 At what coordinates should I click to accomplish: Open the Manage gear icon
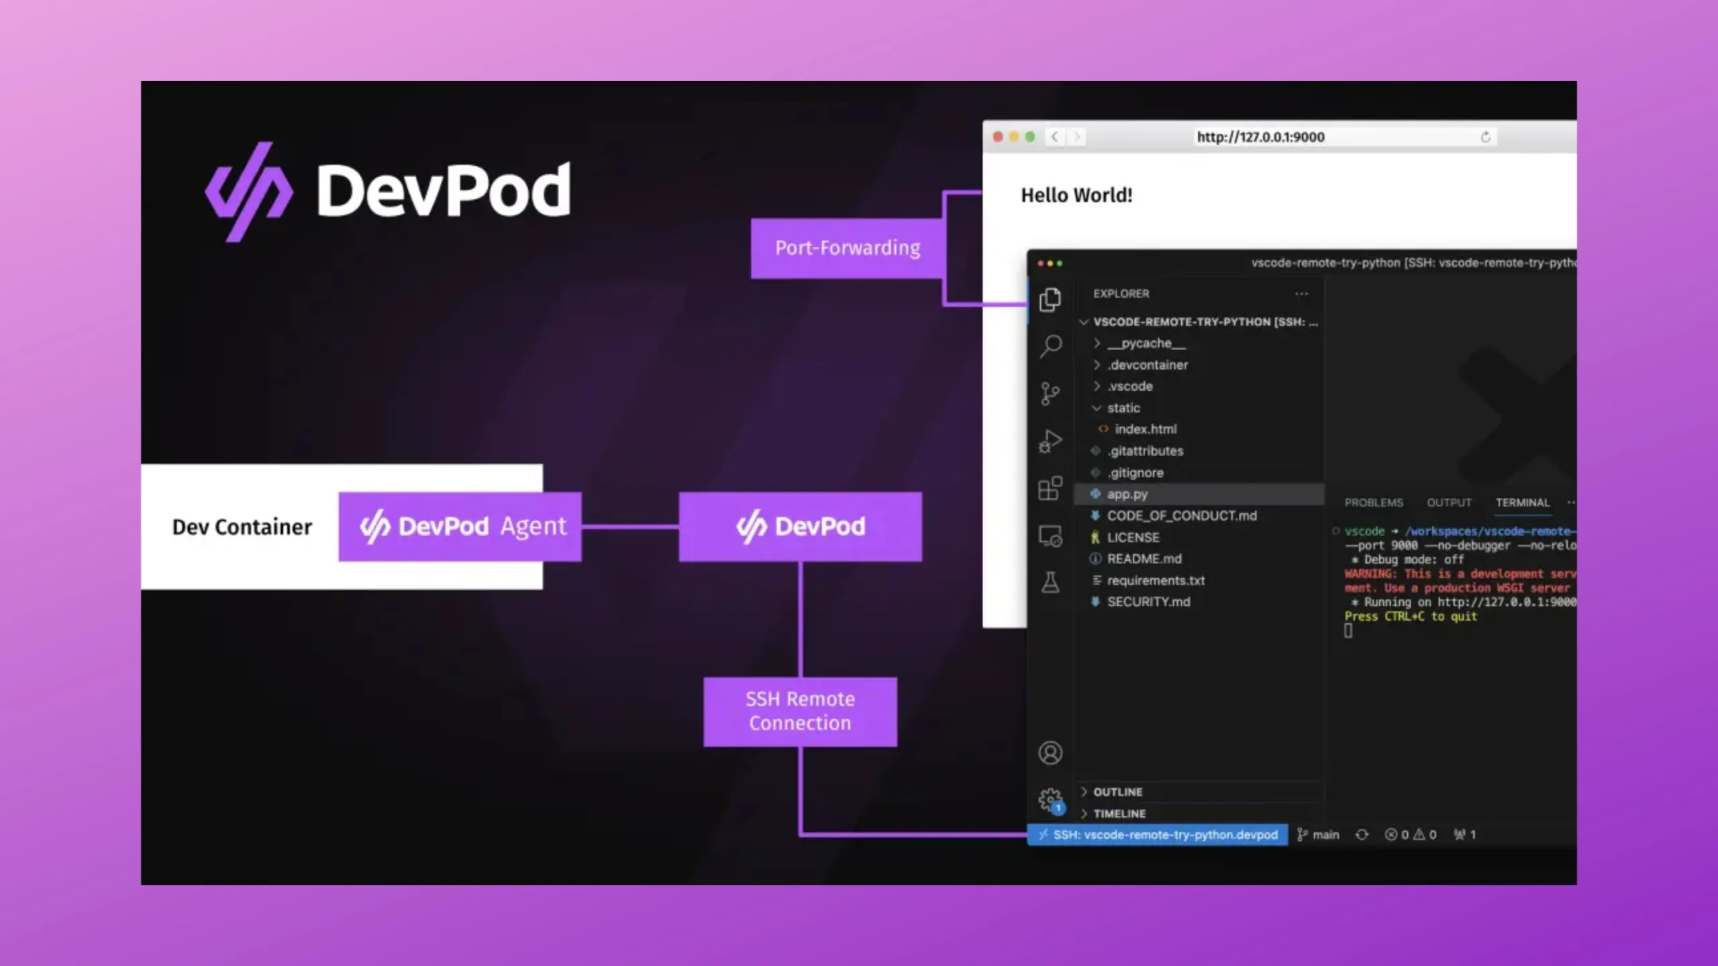pyautogui.click(x=1050, y=800)
